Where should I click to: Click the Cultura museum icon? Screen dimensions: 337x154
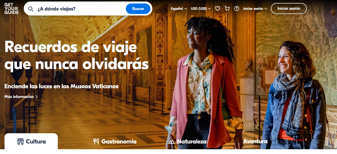coord(20,141)
